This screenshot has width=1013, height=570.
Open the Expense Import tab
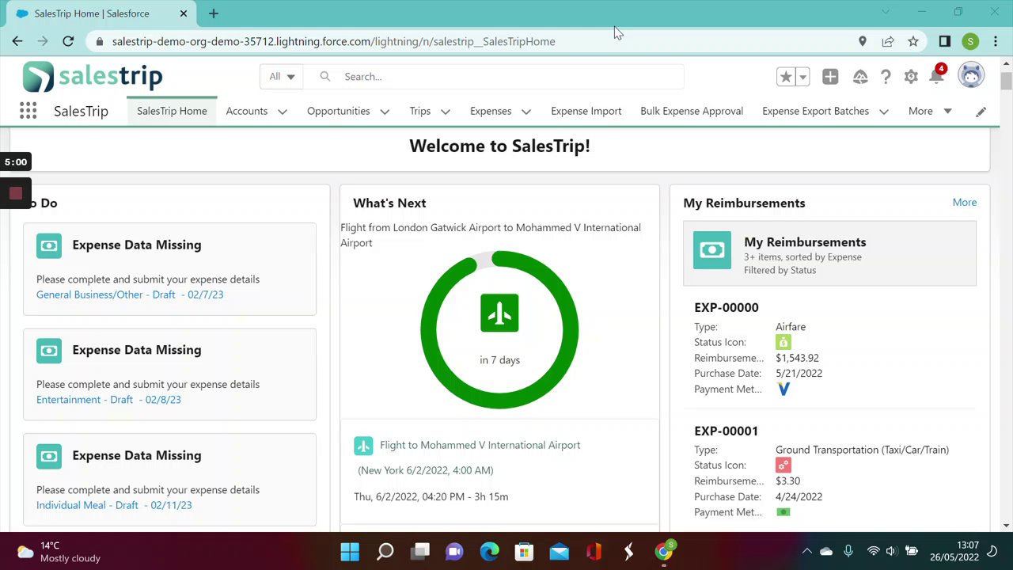(x=586, y=111)
